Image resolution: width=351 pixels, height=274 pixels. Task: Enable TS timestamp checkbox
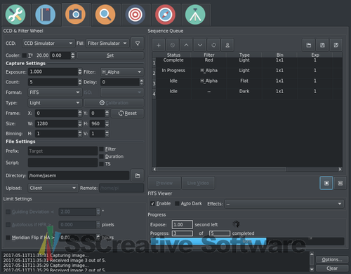coord(101,164)
